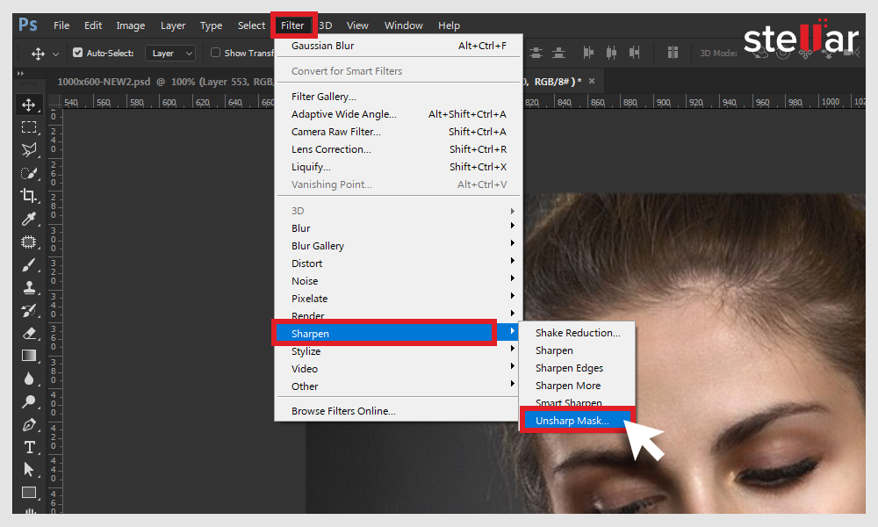Select the Eyedropper tool
The height and width of the screenshot is (527, 878).
click(x=29, y=219)
